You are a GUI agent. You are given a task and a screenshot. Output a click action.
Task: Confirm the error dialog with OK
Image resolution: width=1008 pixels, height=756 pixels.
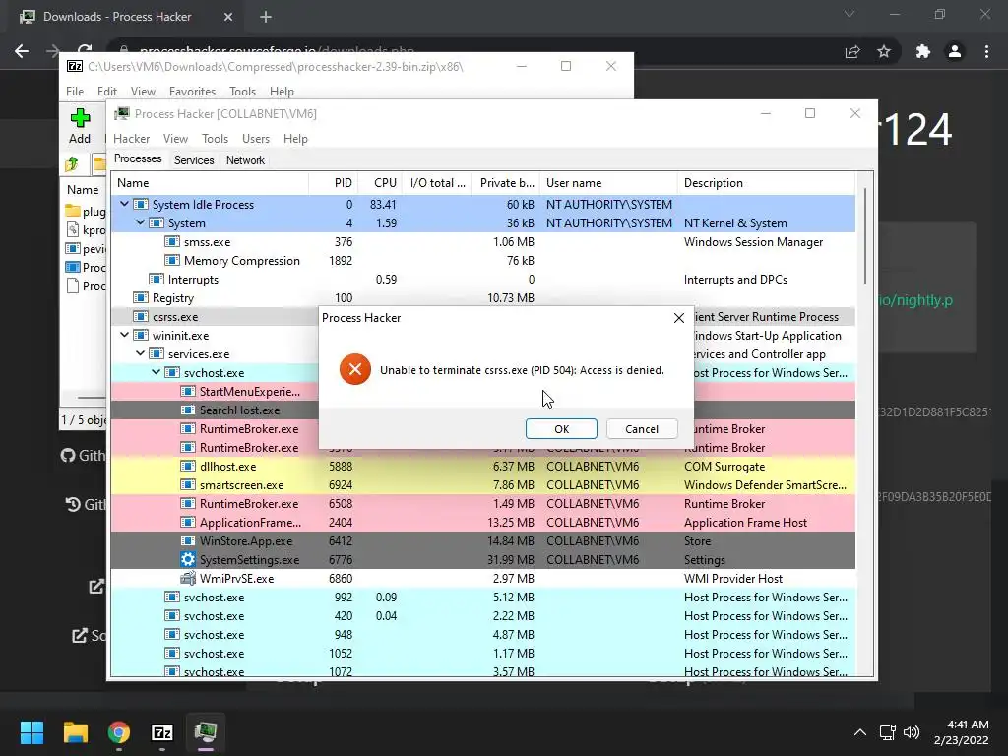coord(561,429)
